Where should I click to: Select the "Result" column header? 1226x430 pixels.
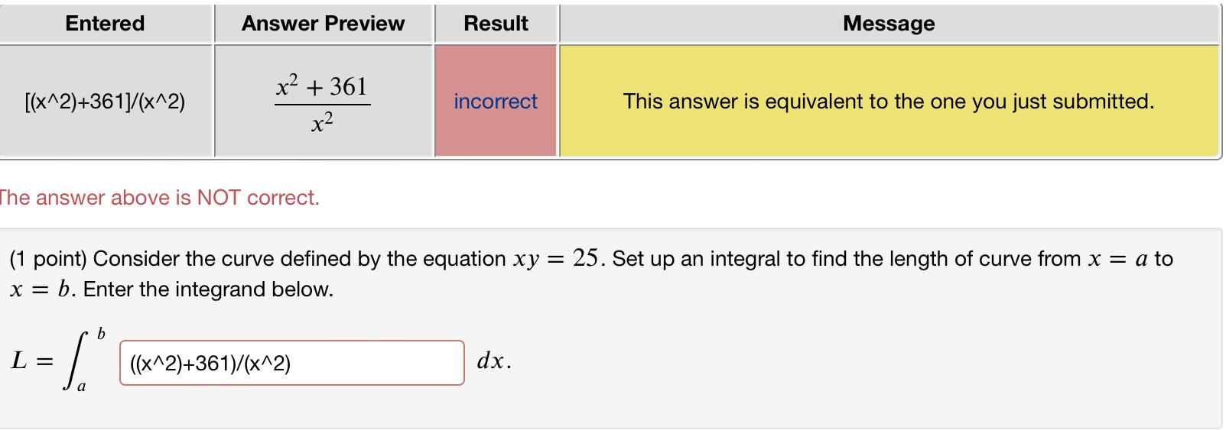496,24
